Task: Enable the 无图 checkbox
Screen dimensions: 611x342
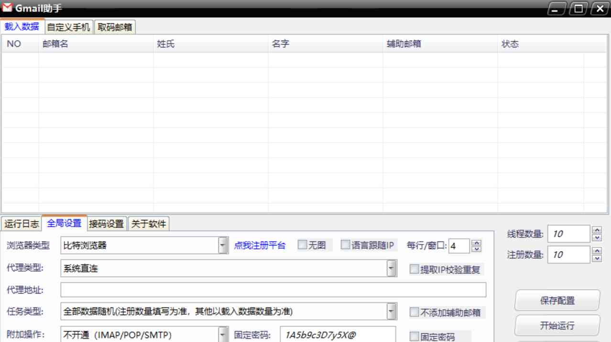Action: pos(303,245)
